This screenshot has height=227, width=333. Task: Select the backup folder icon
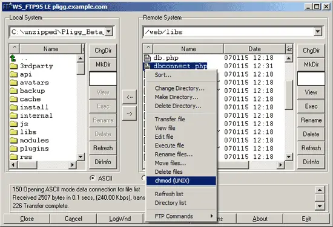click(x=13, y=91)
